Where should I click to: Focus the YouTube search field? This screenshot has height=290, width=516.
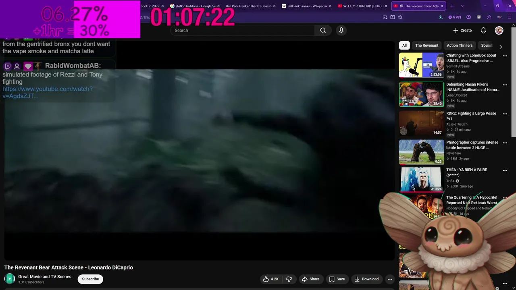tap(243, 30)
